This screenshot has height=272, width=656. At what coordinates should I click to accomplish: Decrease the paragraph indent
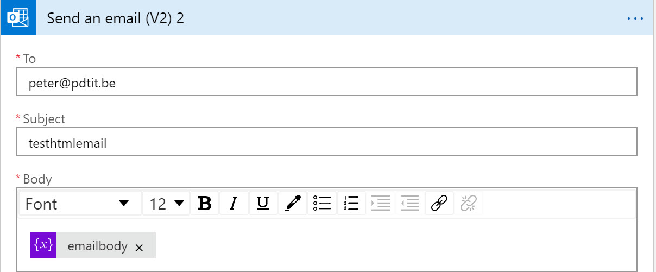click(410, 204)
